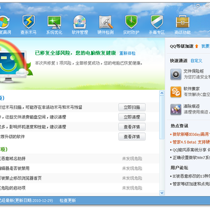
Task: Click 查看详情 for 推荐升级的软件 row
Action: click(x=132, y=136)
